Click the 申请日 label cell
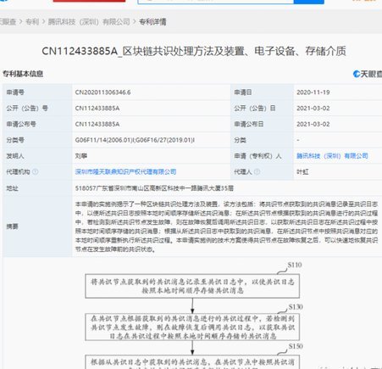This screenshot has width=382, height=369. click(x=262, y=92)
